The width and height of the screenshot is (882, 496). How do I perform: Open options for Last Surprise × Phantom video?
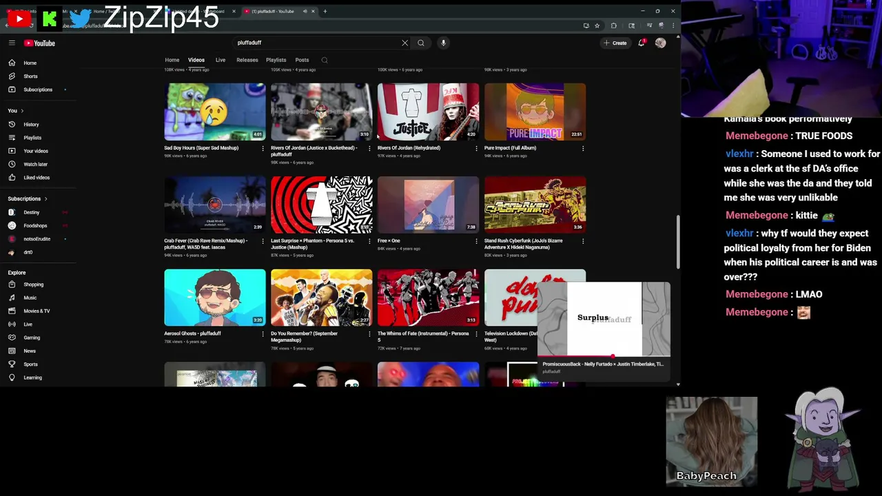[369, 241]
